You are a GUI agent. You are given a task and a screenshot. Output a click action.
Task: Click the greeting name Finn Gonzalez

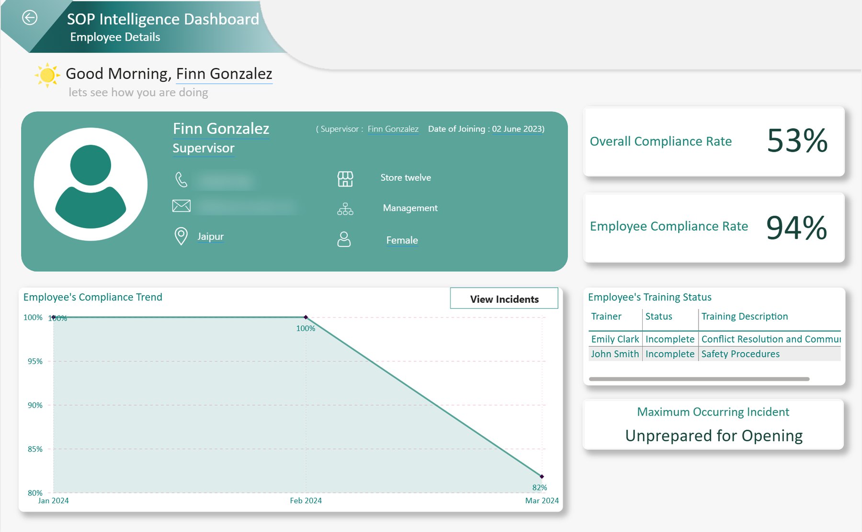click(224, 74)
